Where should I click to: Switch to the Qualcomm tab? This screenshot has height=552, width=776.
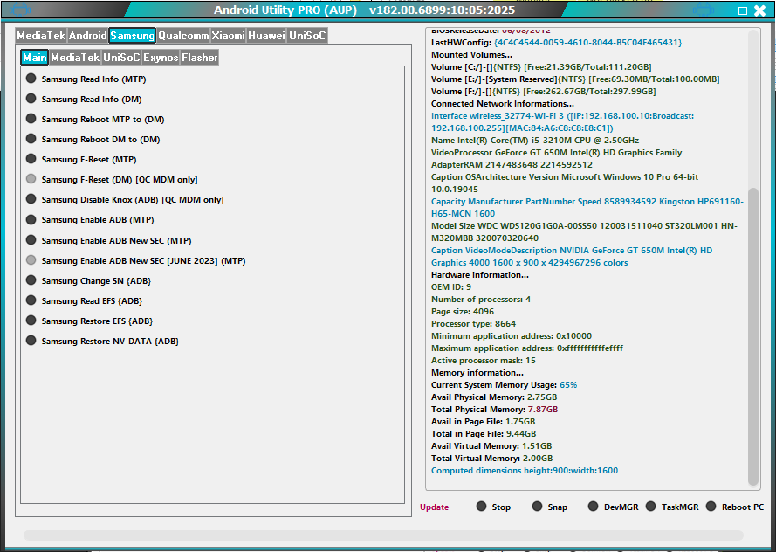coord(183,36)
